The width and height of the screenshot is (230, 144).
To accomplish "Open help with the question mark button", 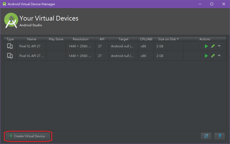I will (x=220, y=136).
